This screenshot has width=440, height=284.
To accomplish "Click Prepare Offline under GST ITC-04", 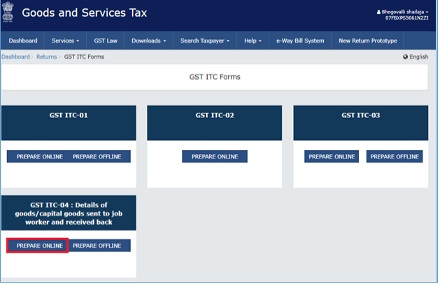I will pyautogui.click(x=99, y=246).
